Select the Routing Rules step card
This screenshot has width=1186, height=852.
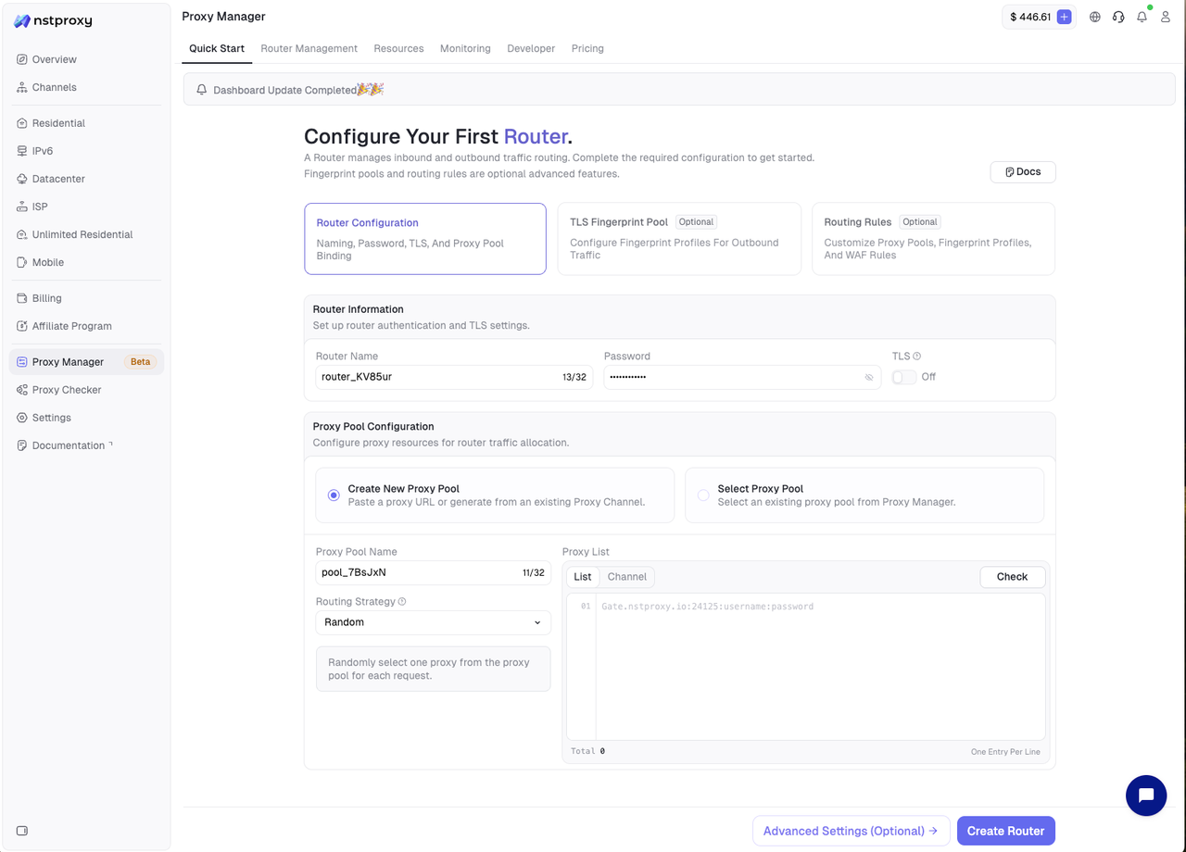pyautogui.click(x=933, y=239)
